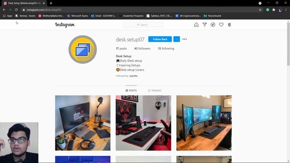290x163 pixels.
Task: Open the Apps bookmark
Action: [8, 16]
